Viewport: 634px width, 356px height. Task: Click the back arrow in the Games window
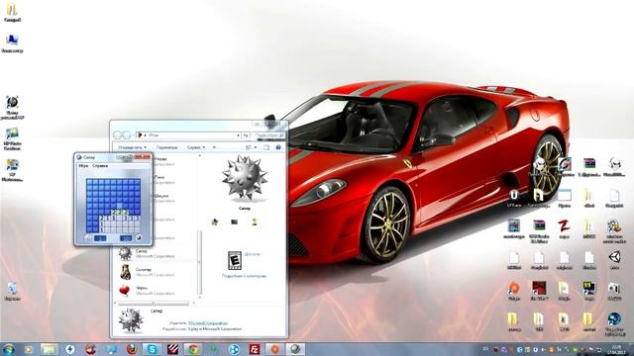(x=118, y=135)
